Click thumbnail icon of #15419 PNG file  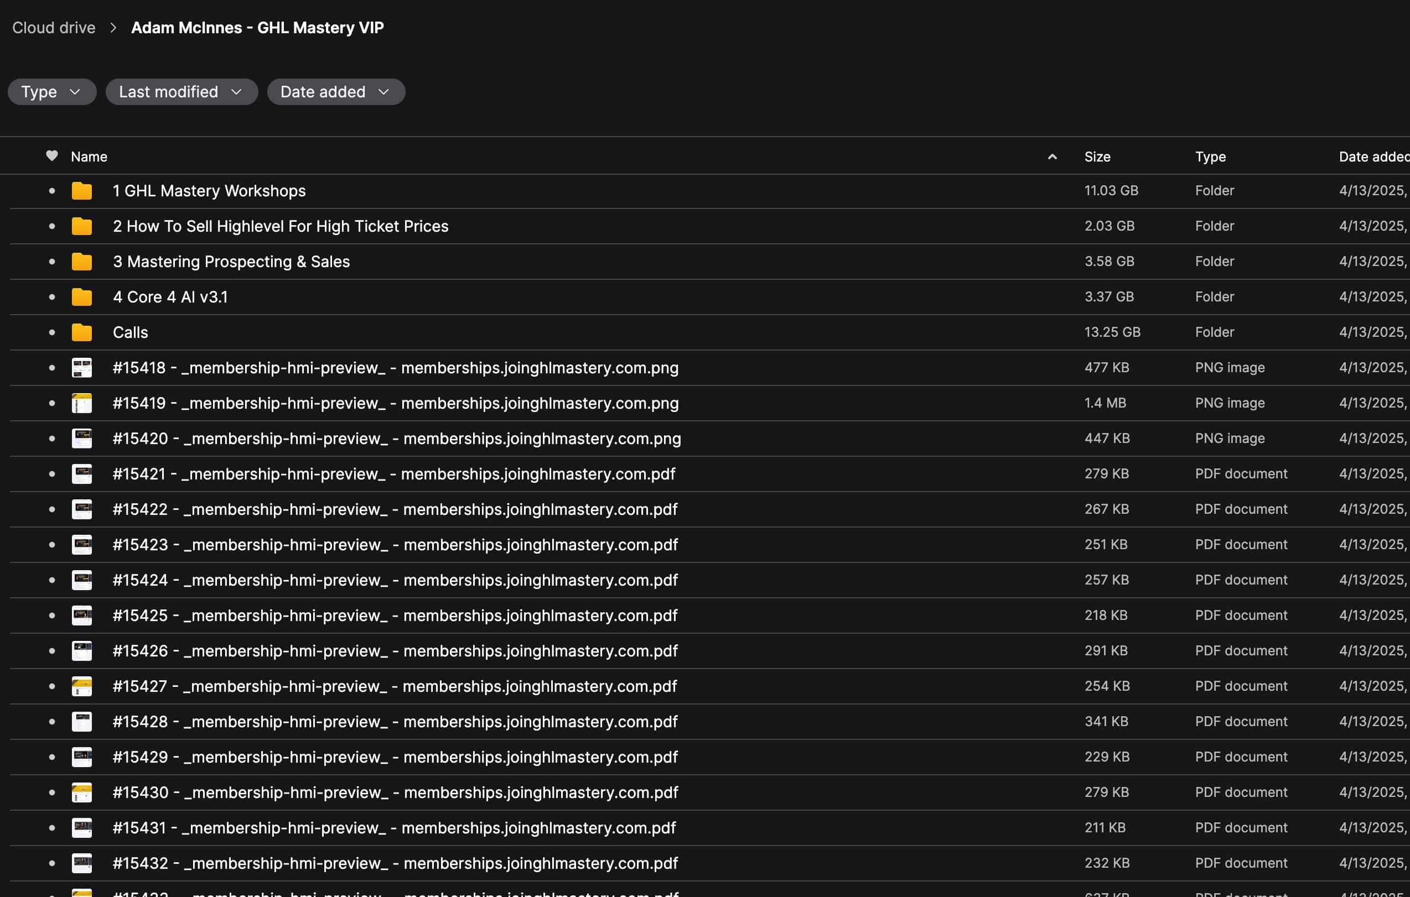(x=81, y=403)
